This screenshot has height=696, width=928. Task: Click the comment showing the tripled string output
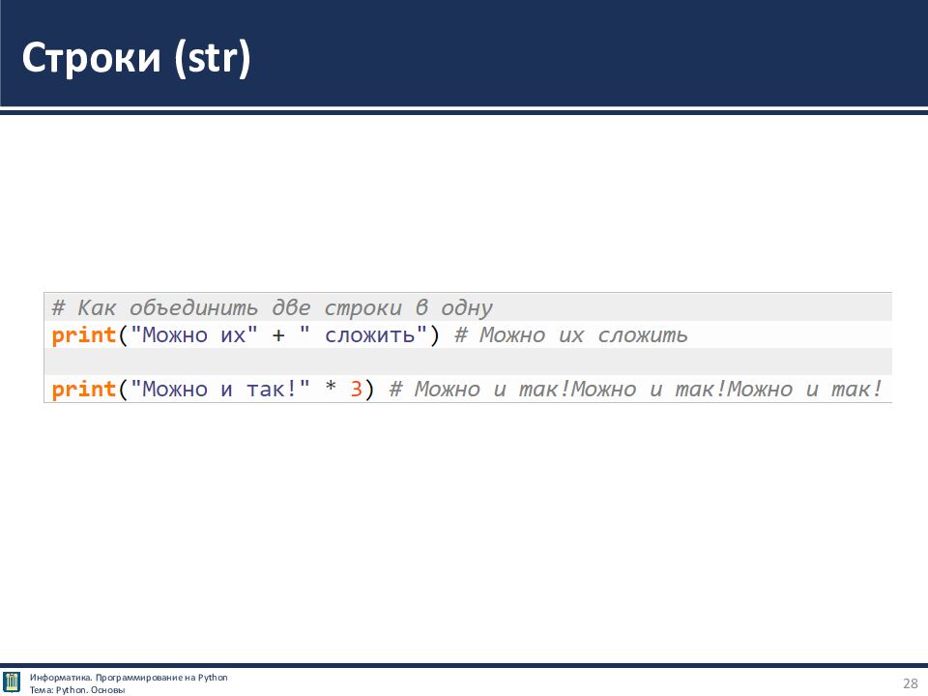click(x=635, y=390)
